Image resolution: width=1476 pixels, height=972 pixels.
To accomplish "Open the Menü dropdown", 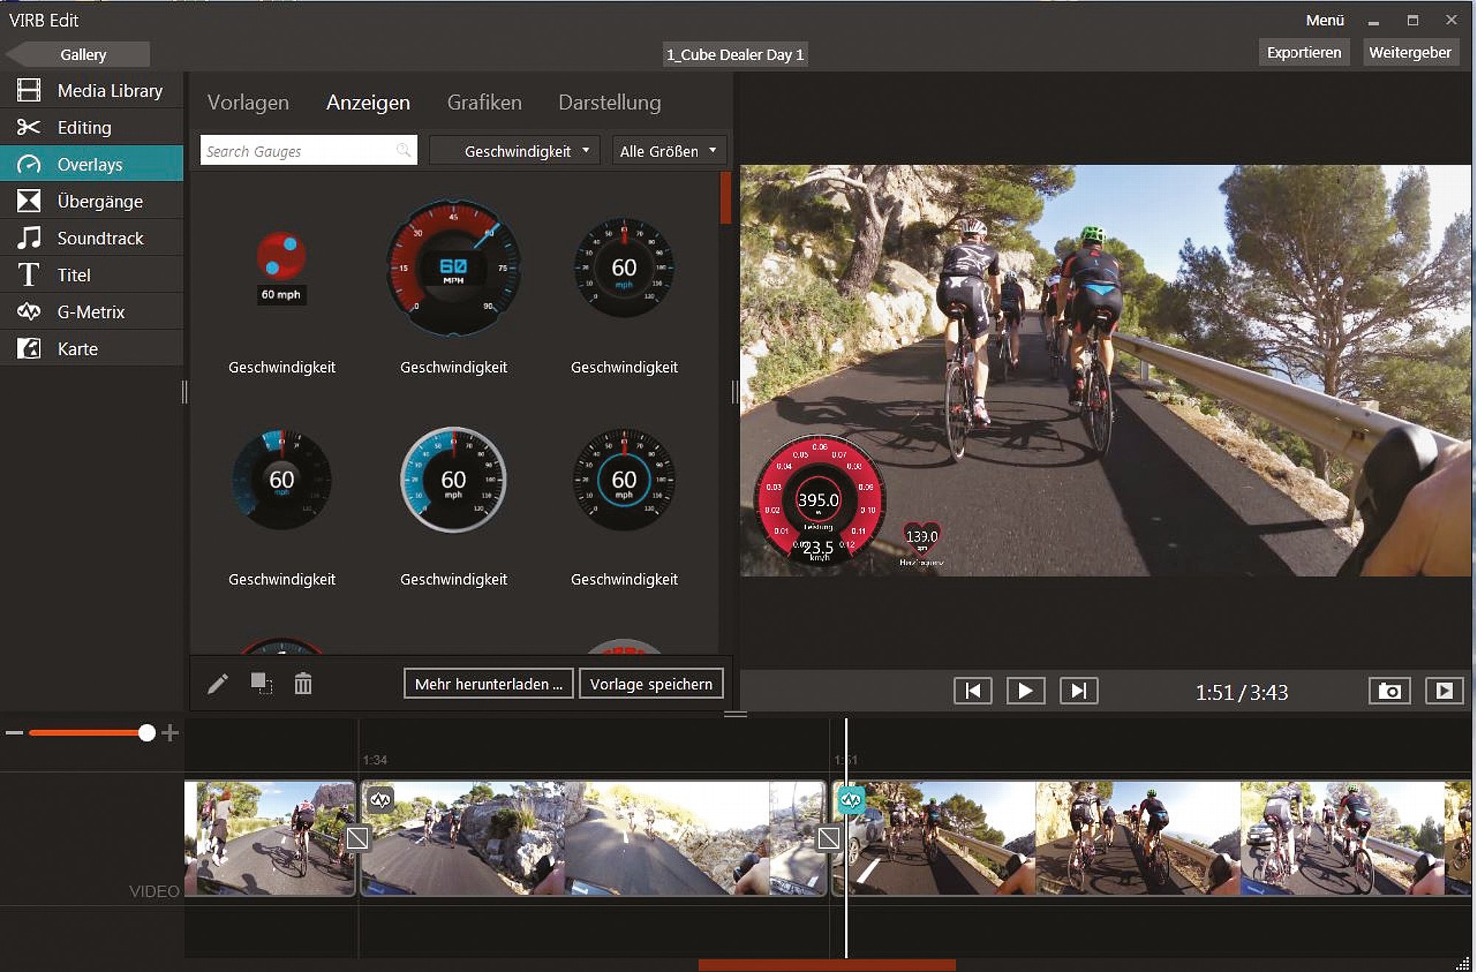I will pyautogui.click(x=1325, y=21).
